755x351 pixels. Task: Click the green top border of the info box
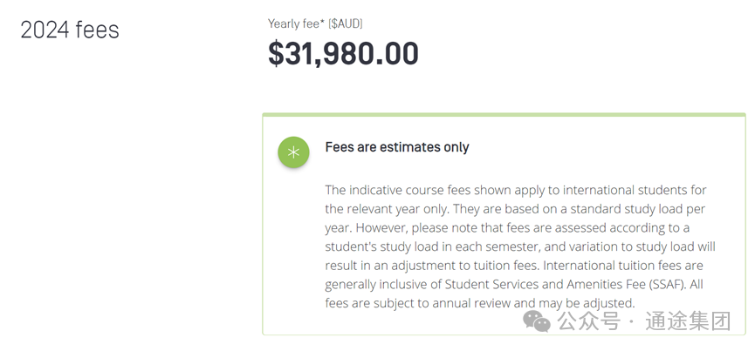click(x=504, y=115)
